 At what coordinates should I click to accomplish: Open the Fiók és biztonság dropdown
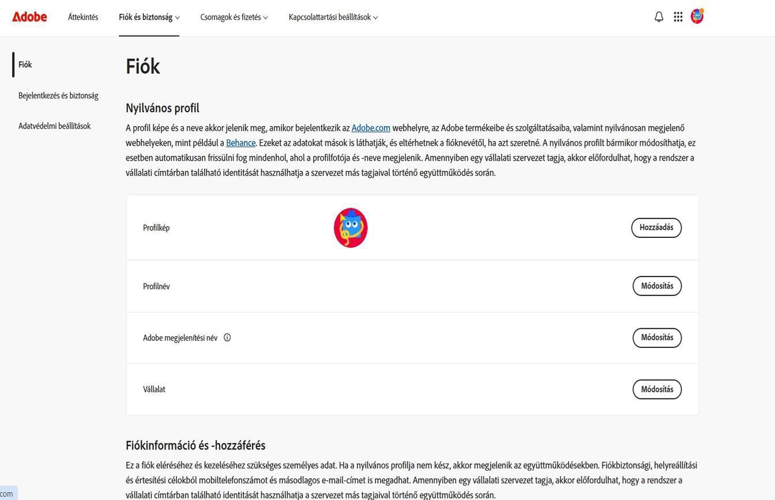[148, 17]
